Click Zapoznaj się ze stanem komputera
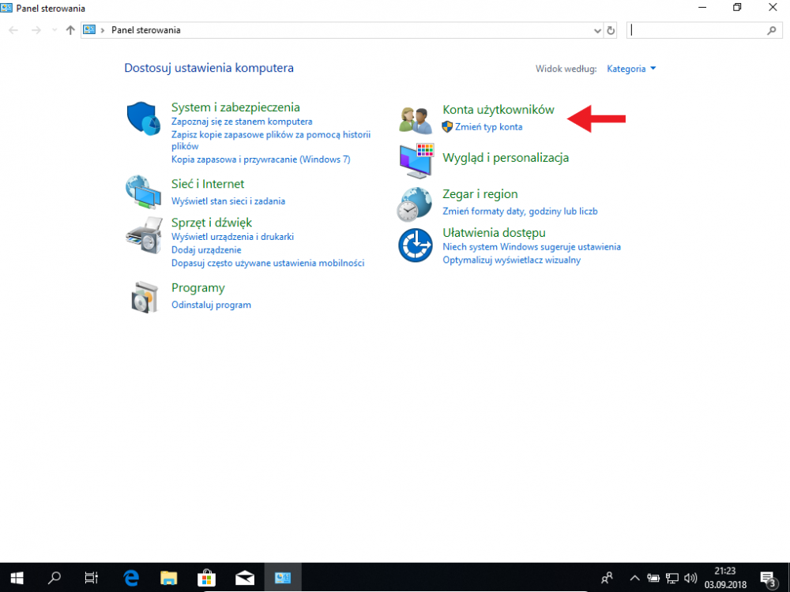 click(x=242, y=122)
